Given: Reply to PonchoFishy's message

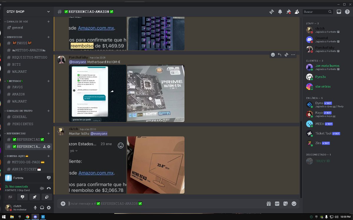Looking at the screenshot, I should 279,55.
